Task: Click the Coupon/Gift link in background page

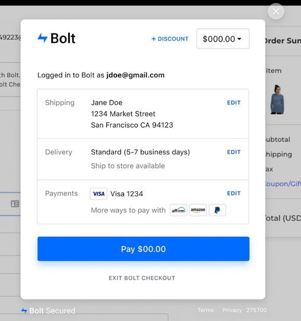Action: (283, 184)
